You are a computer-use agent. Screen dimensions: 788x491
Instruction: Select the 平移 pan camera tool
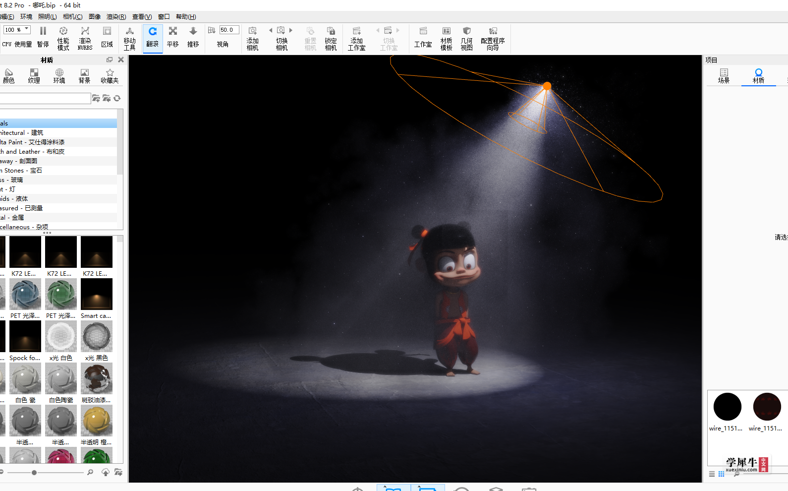[x=173, y=38]
